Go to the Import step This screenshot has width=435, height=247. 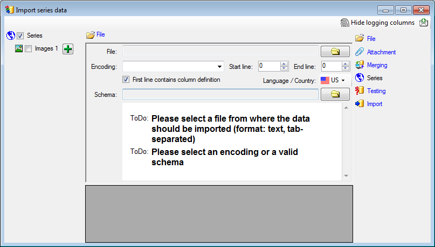[x=375, y=104]
